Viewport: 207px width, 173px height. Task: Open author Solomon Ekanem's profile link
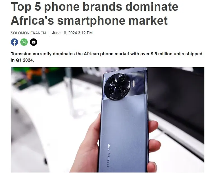[28, 33]
